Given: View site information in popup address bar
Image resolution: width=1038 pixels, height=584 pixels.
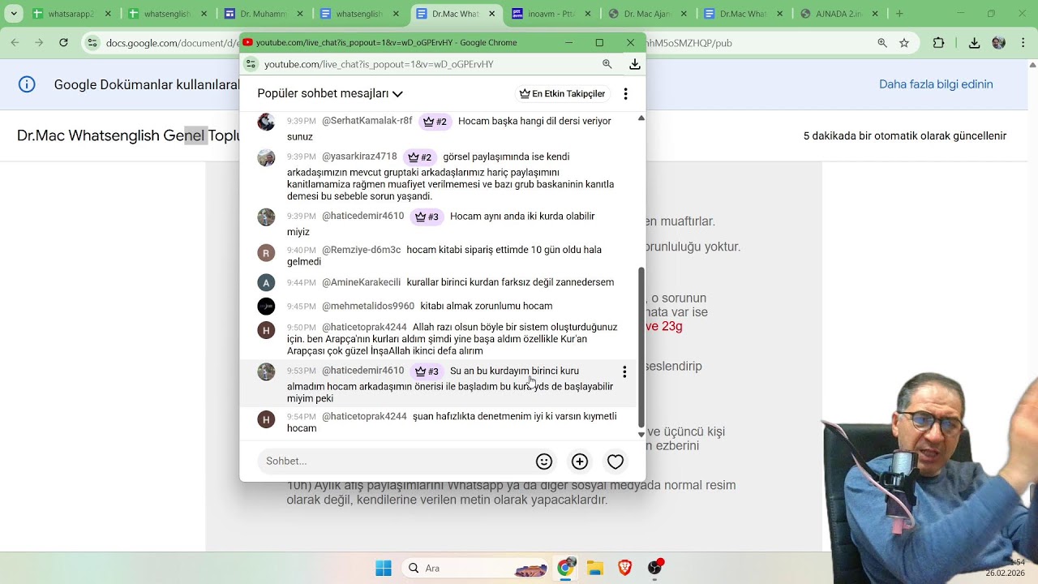Looking at the screenshot, I should (251, 64).
